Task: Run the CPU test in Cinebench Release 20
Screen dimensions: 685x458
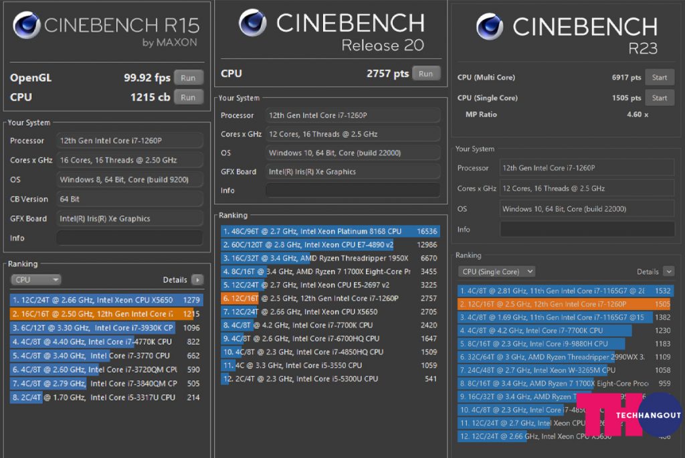Action: click(425, 74)
